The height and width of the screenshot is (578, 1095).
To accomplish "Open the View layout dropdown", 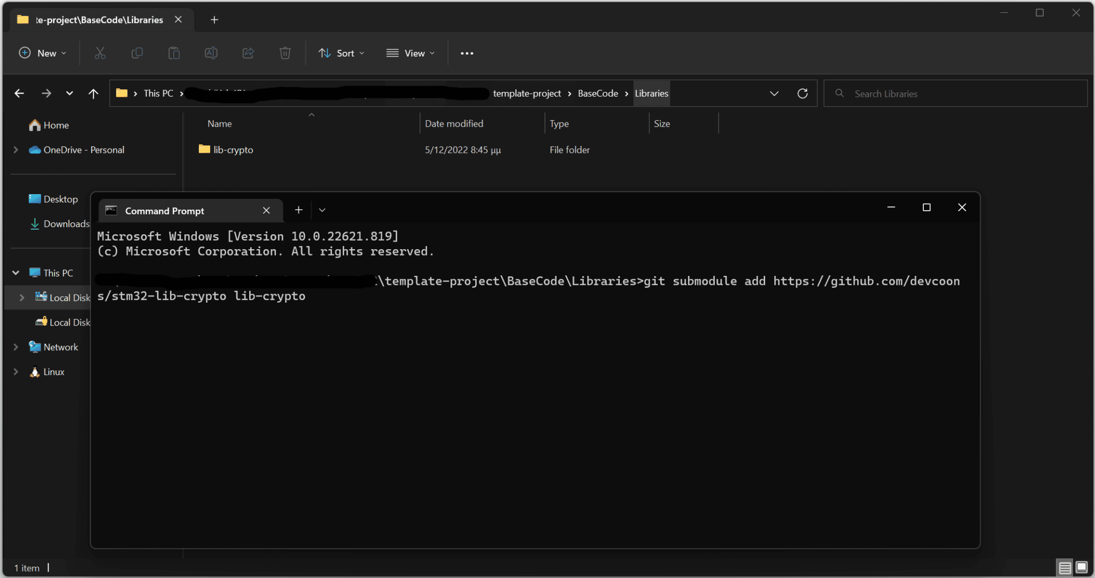I will (x=411, y=53).
